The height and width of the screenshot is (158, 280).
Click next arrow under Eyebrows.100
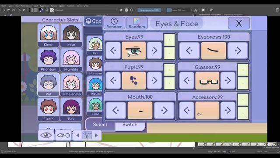click(x=238, y=50)
